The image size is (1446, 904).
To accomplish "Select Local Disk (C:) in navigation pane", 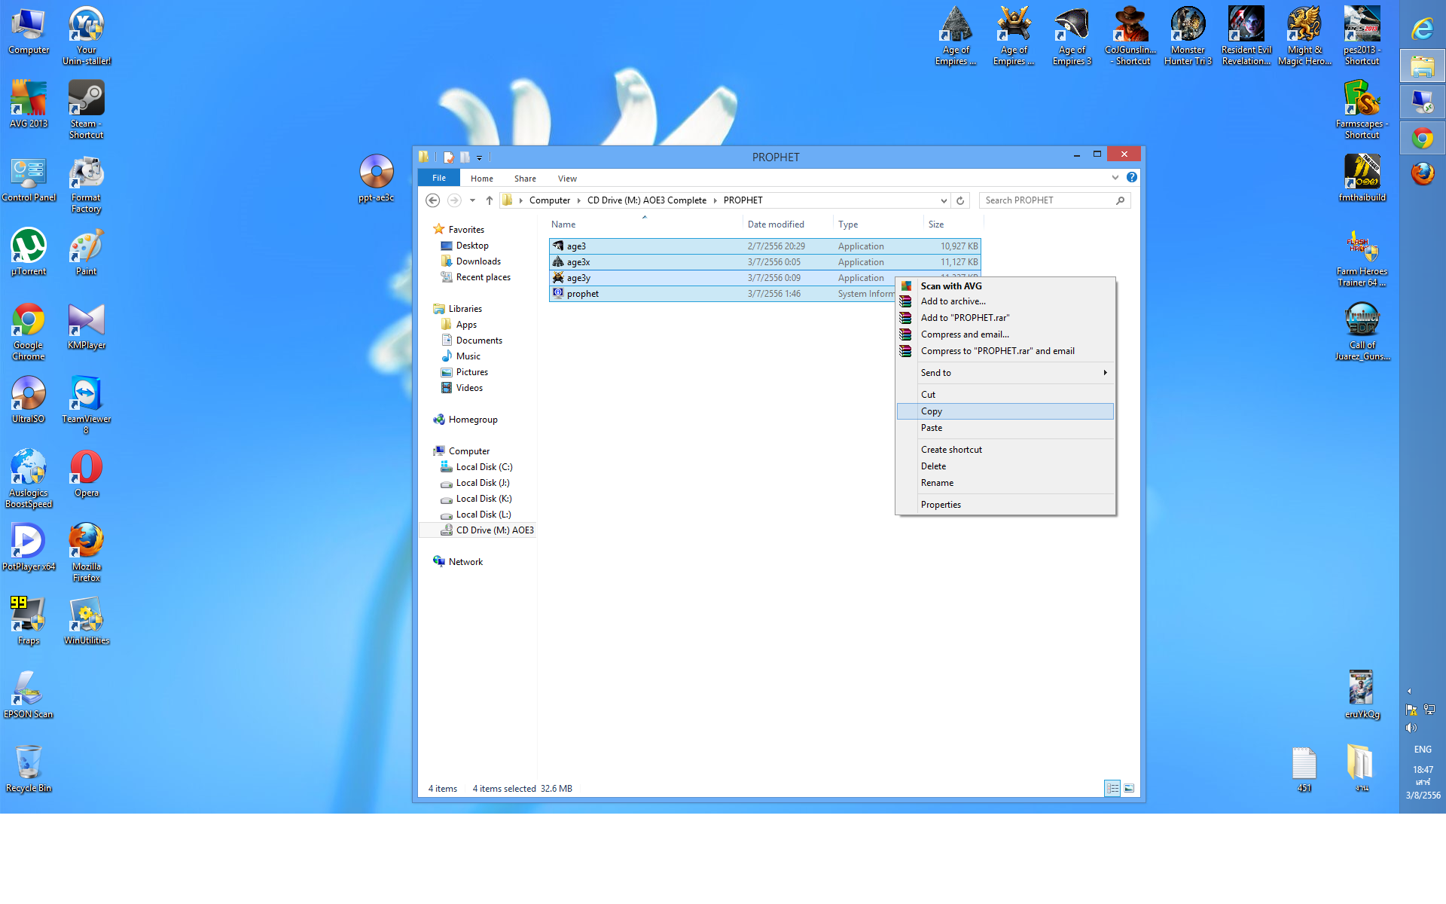I will 484,467.
